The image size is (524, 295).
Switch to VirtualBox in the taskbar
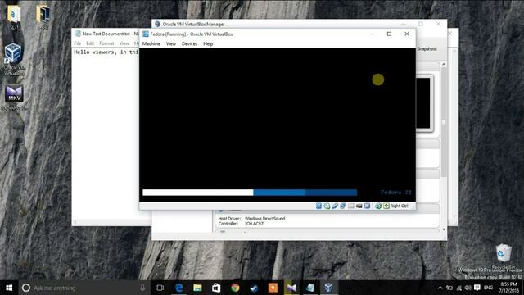tap(329, 288)
